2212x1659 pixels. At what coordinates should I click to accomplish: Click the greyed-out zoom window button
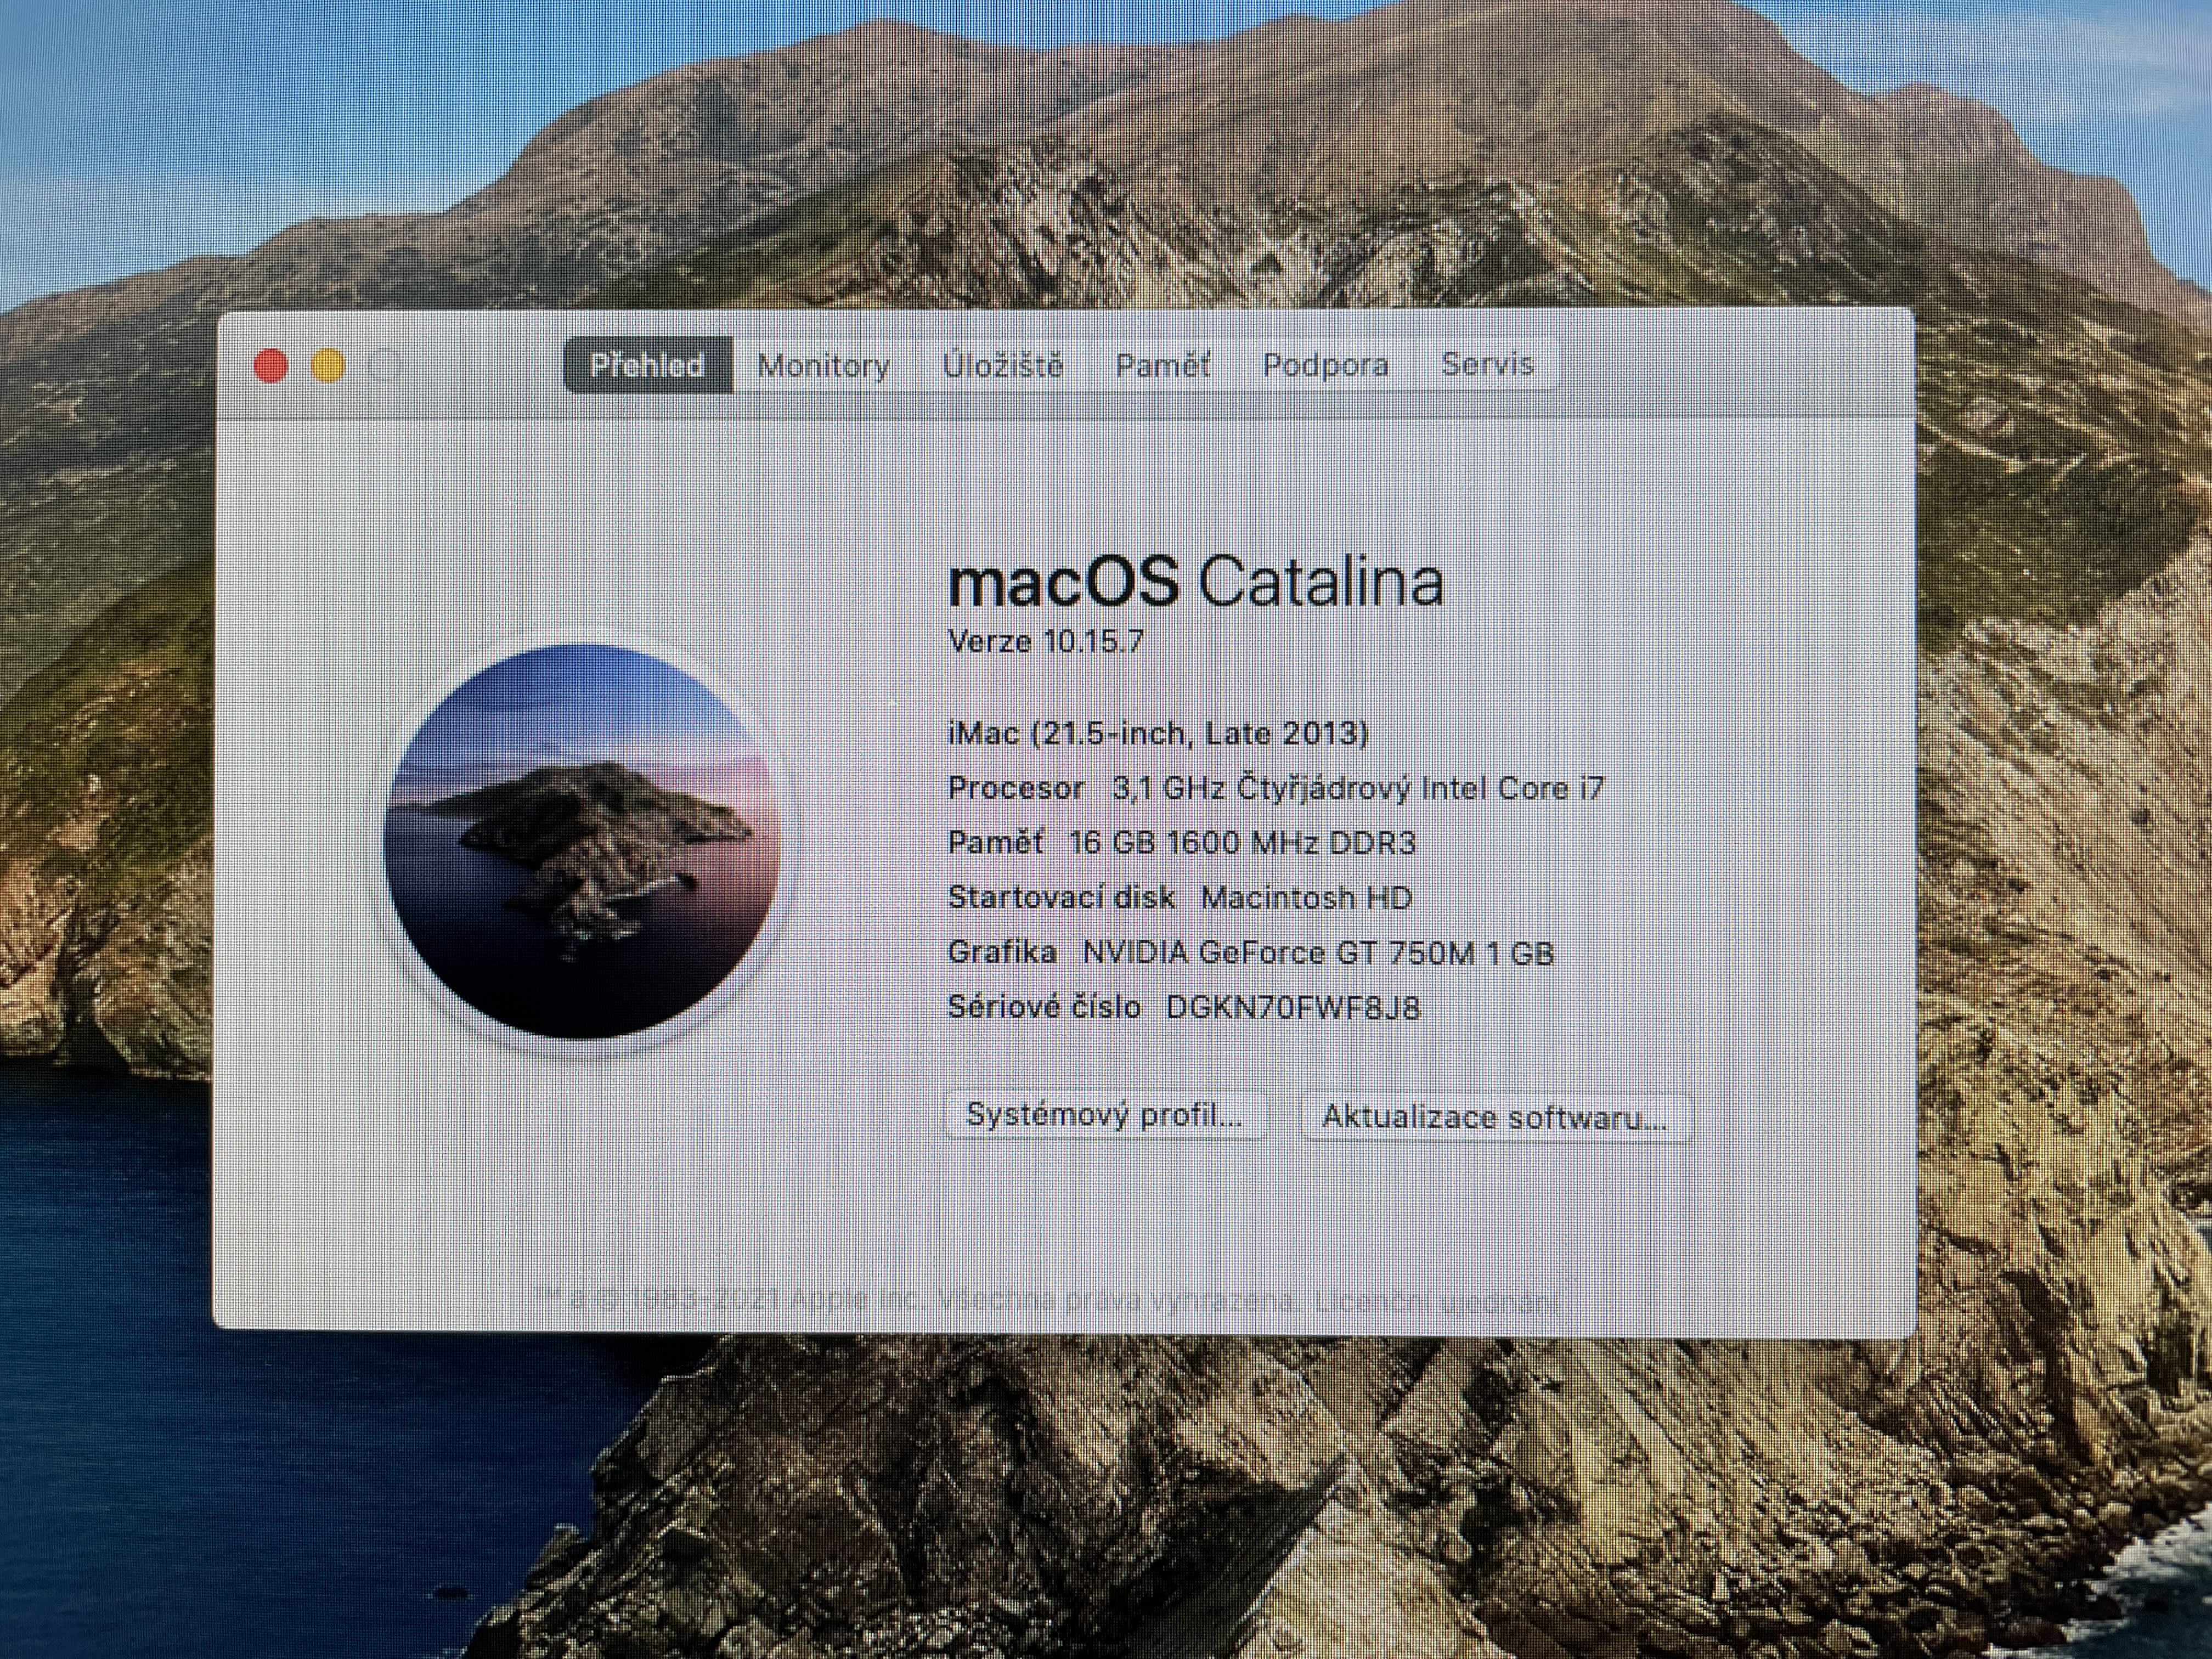[x=386, y=366]
